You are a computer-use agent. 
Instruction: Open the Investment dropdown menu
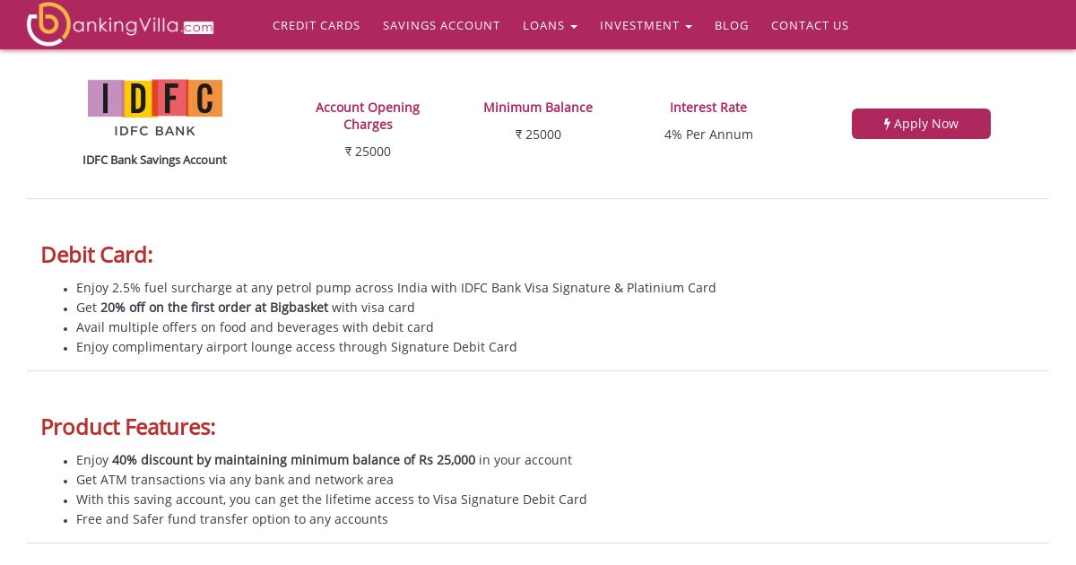click(646, 25)
